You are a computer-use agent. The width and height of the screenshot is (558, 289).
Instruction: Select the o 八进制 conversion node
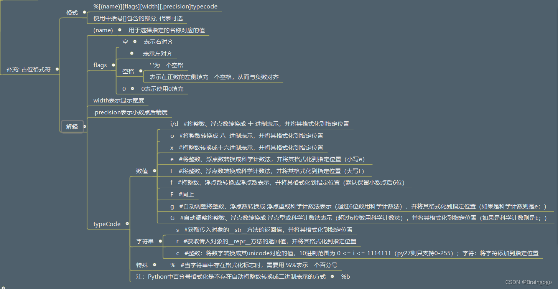pos(247,135)
